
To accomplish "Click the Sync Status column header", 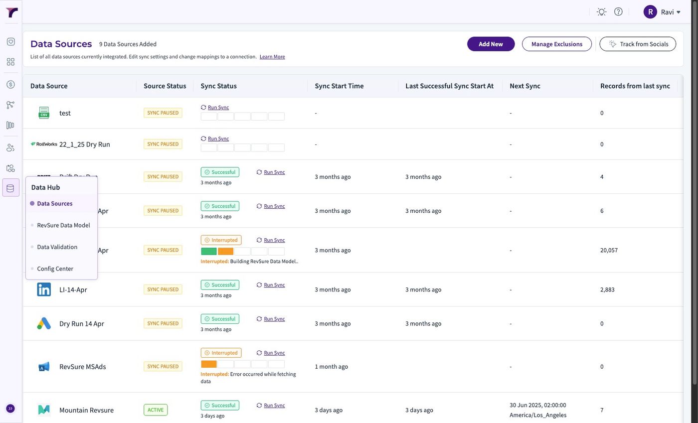I will point(218,86).
